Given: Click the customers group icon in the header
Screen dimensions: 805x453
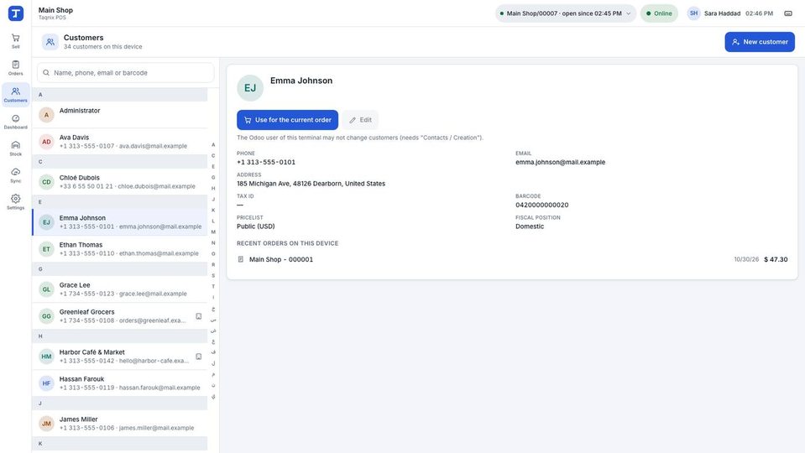Looking at the screenshot, I should coord(50,42).
